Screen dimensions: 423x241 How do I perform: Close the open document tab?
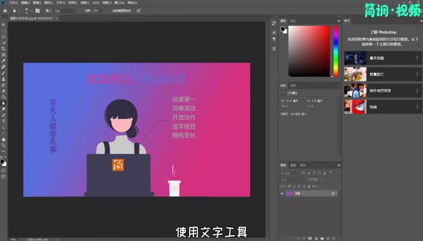56,19
